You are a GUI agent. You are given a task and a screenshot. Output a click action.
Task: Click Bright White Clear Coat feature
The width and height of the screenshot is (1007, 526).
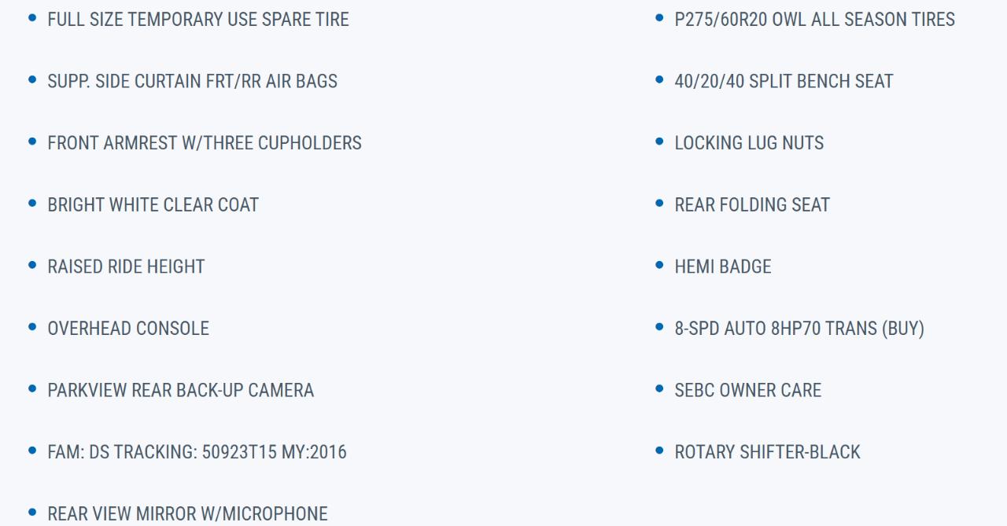(153, 205)
